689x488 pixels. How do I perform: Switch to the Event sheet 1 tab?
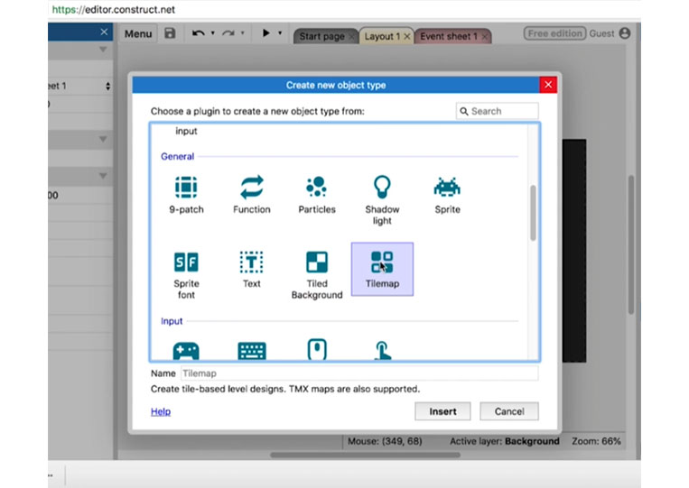pyautogui.click(x=448, y=36)
